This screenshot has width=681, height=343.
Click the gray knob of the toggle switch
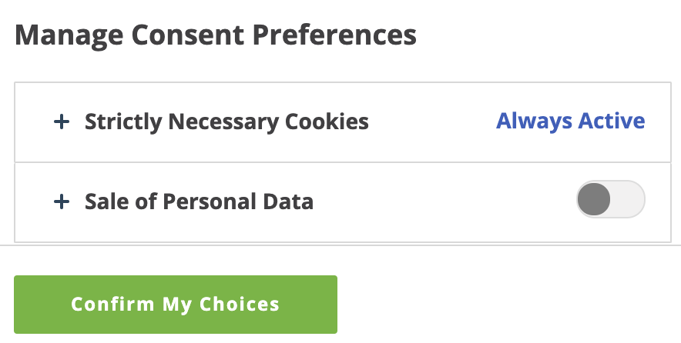pyautogui.click(x=594, y=201)
